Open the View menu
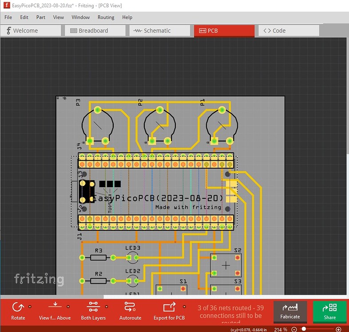 [58, 17]
